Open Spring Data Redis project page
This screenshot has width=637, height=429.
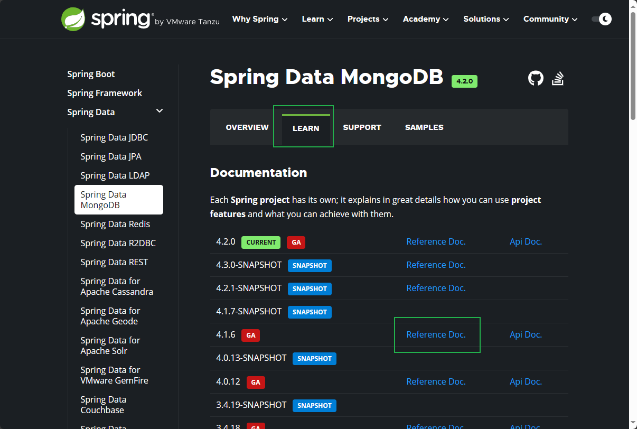115,224
